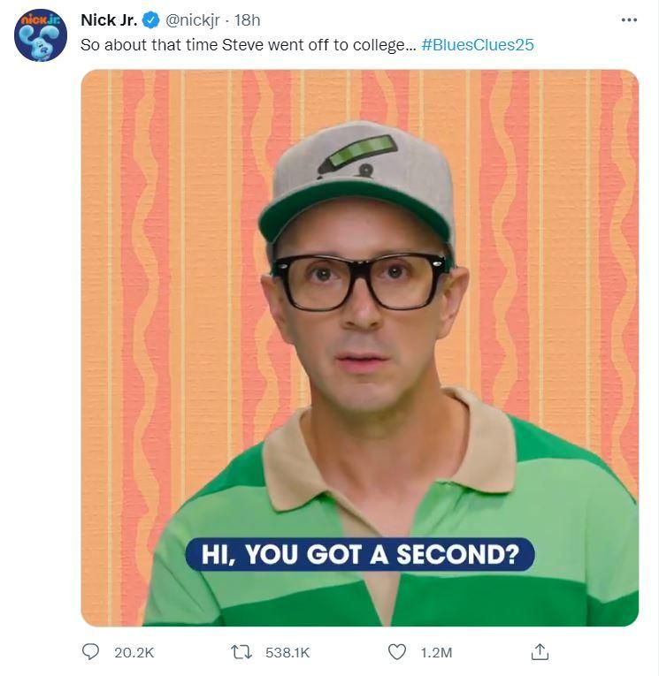Click Steve's black-framed glasses in the video
Image resolution: width=659 pixels, height=676 pixels.
(358, 280)
